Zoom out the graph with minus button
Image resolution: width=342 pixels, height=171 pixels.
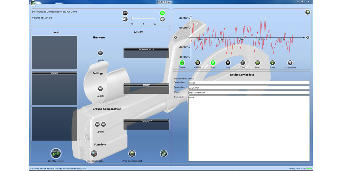[308, 37]
